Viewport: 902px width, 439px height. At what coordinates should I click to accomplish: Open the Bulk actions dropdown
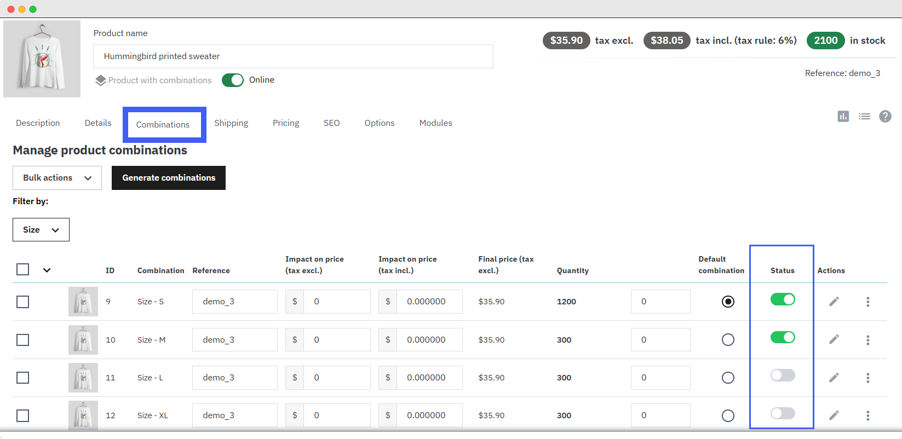coord(57,178)
